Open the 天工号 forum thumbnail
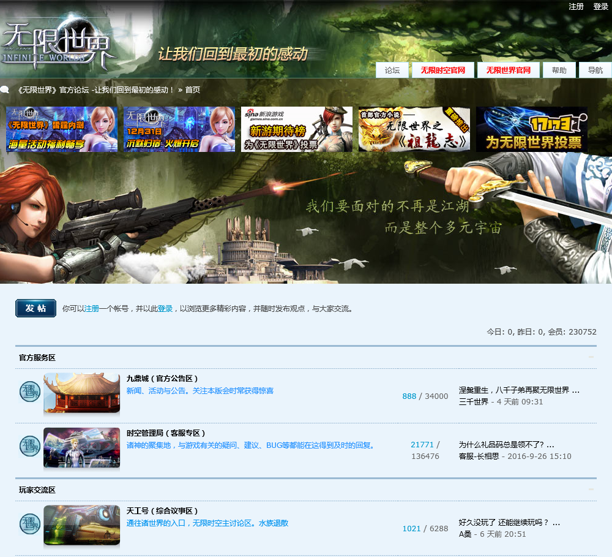Image resolution: width=612 pixels, height=557 pixels. tap(81, 525)
